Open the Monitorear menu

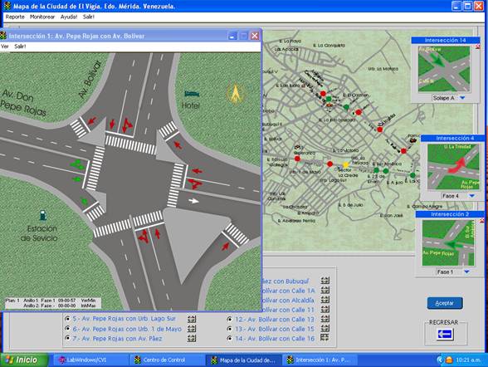[x=42, y=17]
